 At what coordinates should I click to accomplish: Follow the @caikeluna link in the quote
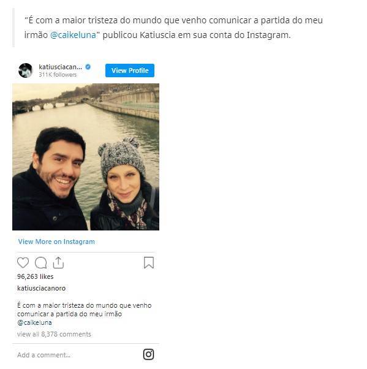pos(73,35)
